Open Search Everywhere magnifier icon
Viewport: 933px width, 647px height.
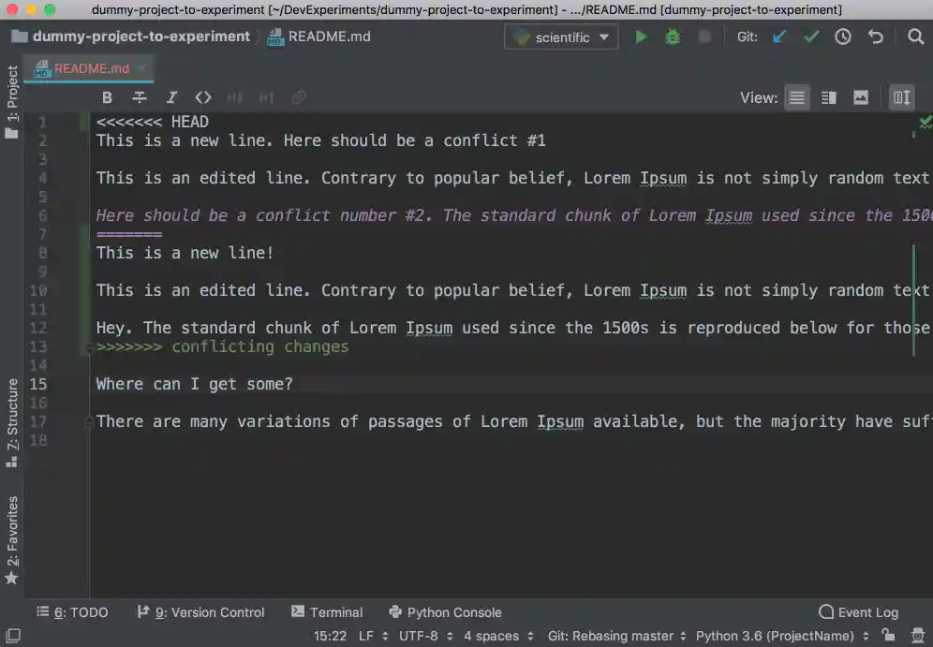(x=915, y=37)
